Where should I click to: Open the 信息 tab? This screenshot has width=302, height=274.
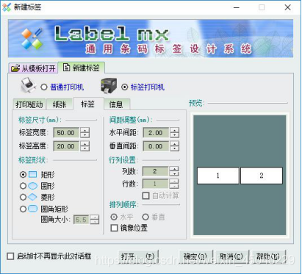click(x=117, y=105)
